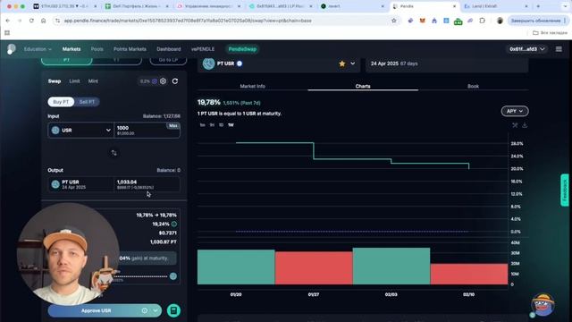The width and height of the screenshot is (572, 322).
Task: Open PendleSwap from the navigation
Action: [x=242, y=49]
